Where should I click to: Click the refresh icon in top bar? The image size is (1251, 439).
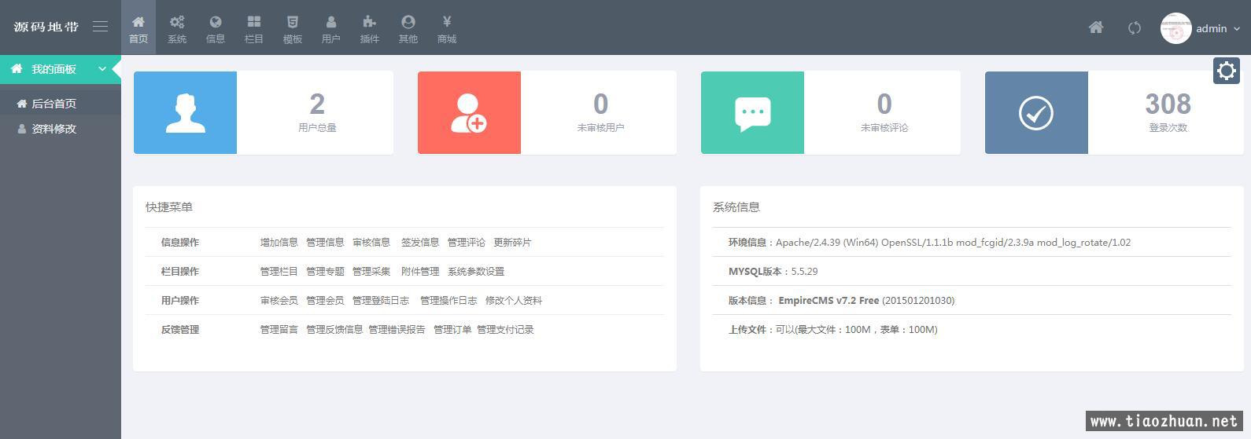pos(1134,28)
